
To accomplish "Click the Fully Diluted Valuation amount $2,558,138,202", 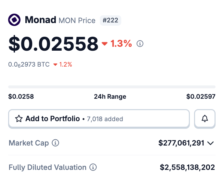I will click(187, 168).
